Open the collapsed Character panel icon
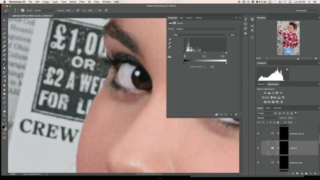The image size is (320, 180). tap(252, 26)
